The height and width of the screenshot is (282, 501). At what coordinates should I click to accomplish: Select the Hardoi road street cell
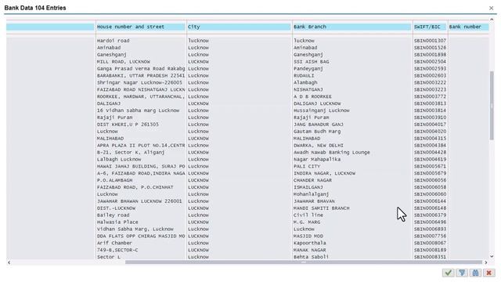[x=113, y=41]
